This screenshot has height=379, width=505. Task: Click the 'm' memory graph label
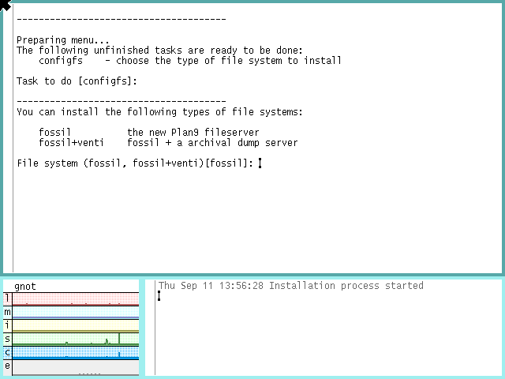pos(8,312)
